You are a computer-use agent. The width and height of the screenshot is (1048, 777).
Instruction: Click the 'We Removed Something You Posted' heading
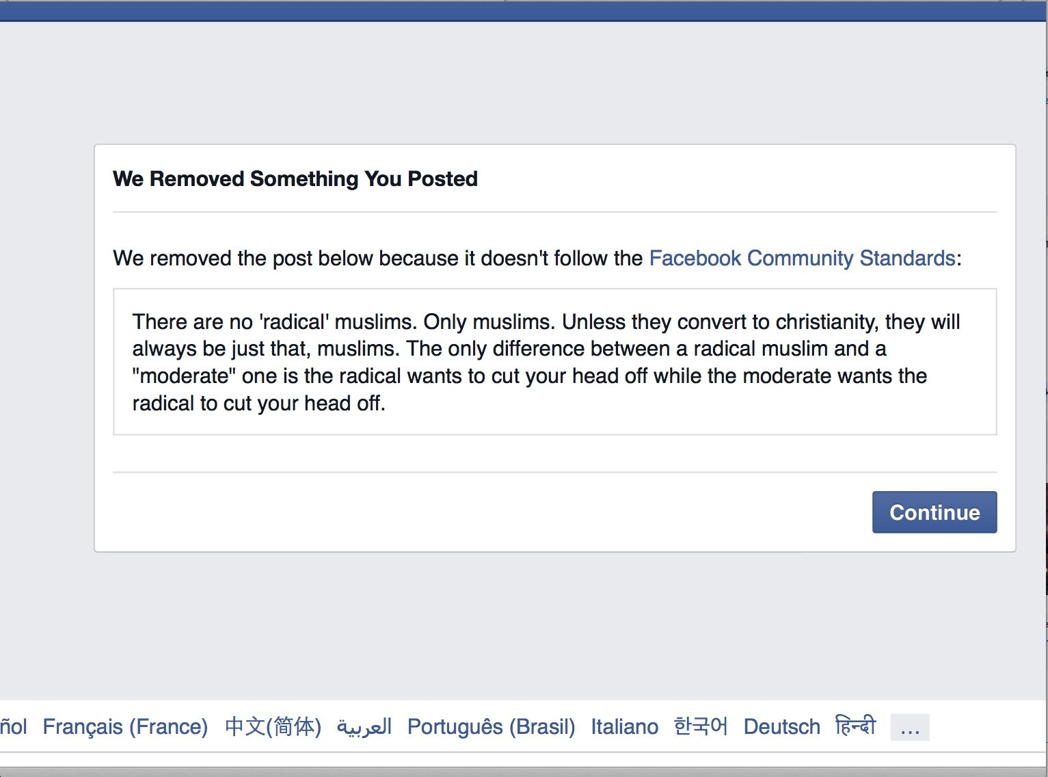[x=295, y=179]
